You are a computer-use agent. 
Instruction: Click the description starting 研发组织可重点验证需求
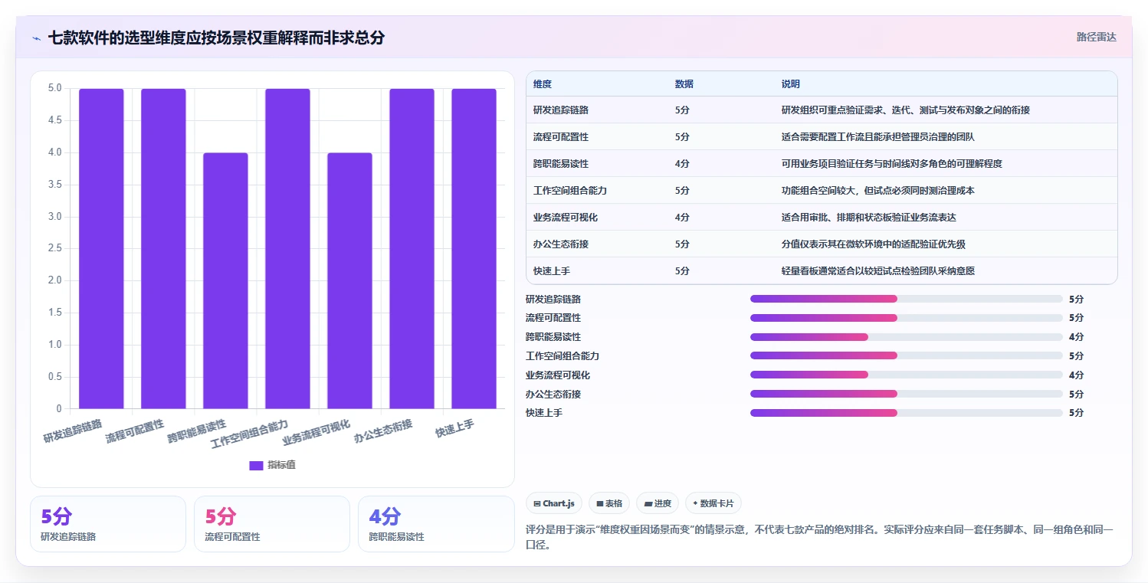click(906, 110)
